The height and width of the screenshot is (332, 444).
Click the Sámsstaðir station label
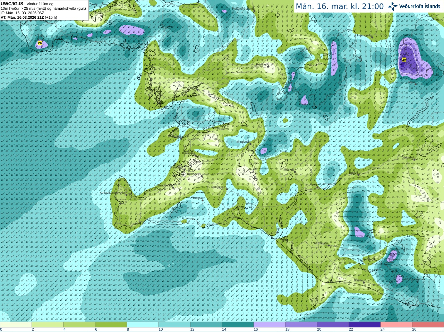(x=320, y=243)
